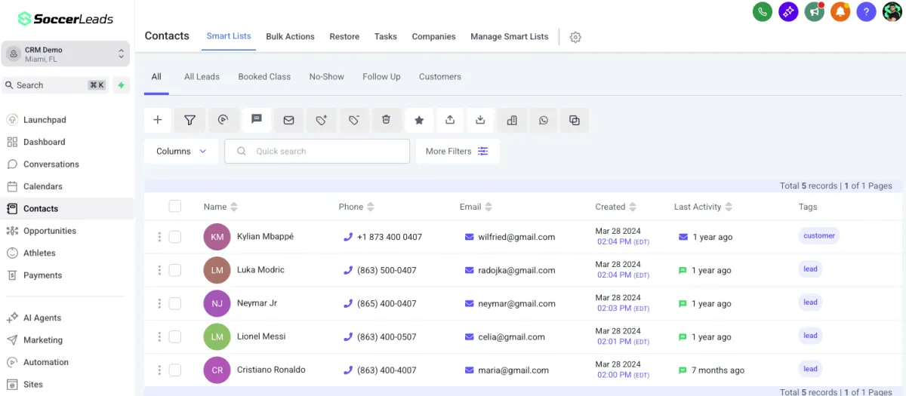Screen dimensions: 906x396
Task: Open the Restore tab
Action: pos(344,37)
